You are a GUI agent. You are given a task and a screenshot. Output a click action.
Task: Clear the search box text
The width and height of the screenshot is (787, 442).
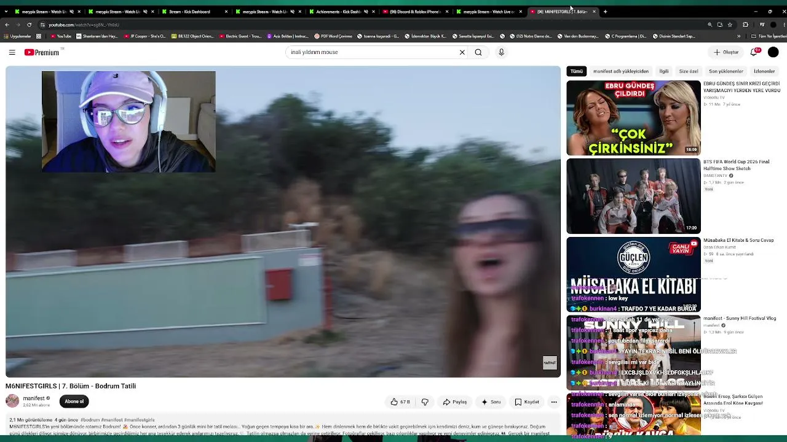(x=462, y=52)
